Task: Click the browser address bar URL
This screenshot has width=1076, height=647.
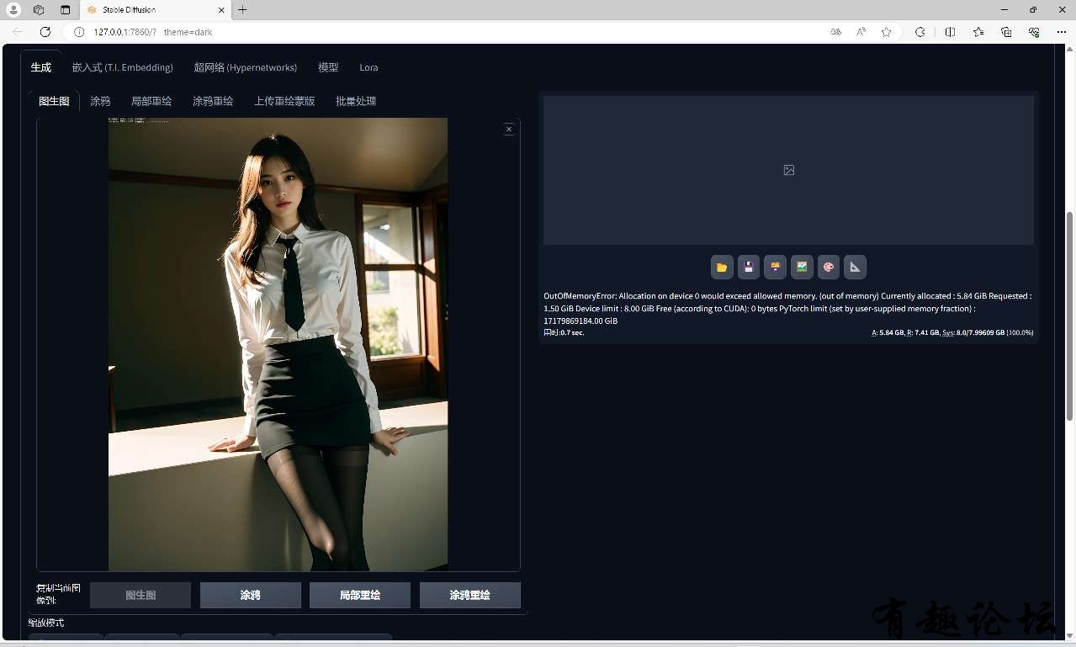Action: coord(153,32)
